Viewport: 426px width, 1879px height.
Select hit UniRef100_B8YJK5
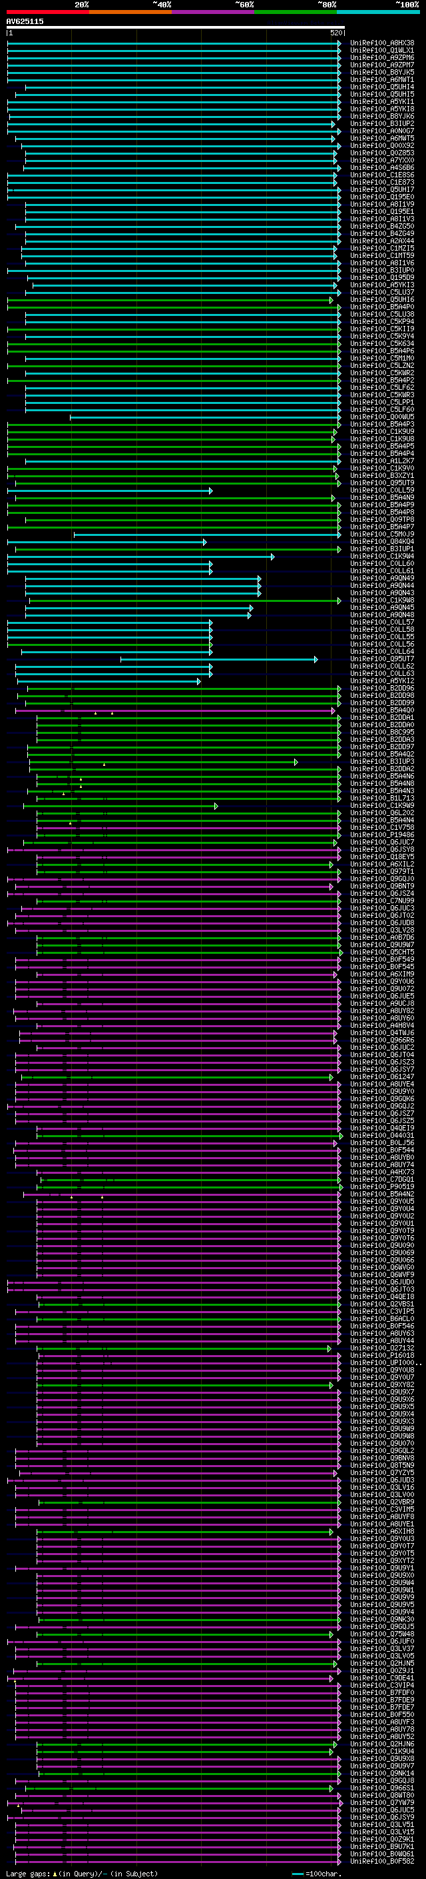click(x=382, y=72)
